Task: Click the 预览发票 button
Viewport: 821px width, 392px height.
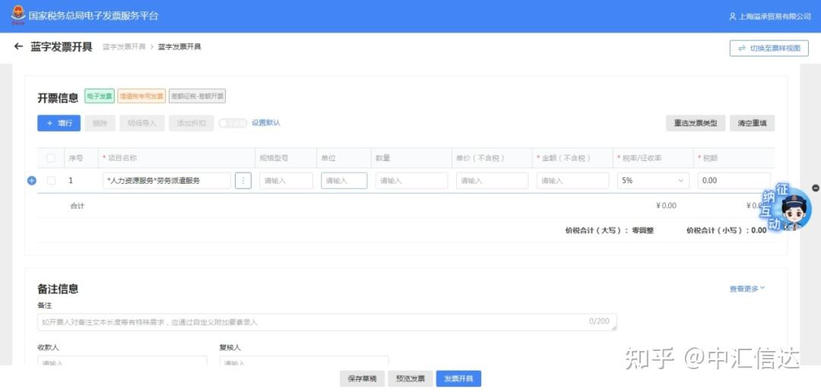Action: [410, 379]
